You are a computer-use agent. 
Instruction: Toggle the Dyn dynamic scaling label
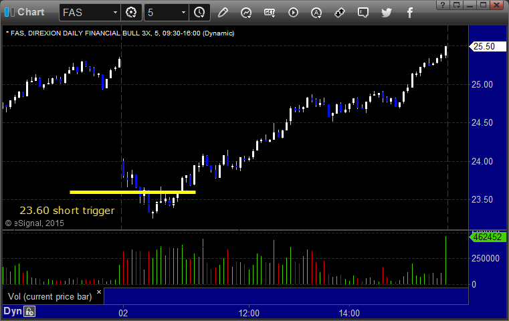[13, 311]
